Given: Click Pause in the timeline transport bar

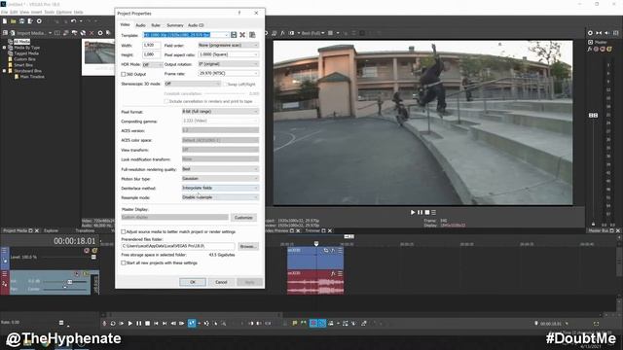Looking at the screenshot, I should [x=138, y=324].
